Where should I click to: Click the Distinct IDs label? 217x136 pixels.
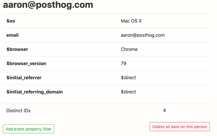click(x=18, y=111)
